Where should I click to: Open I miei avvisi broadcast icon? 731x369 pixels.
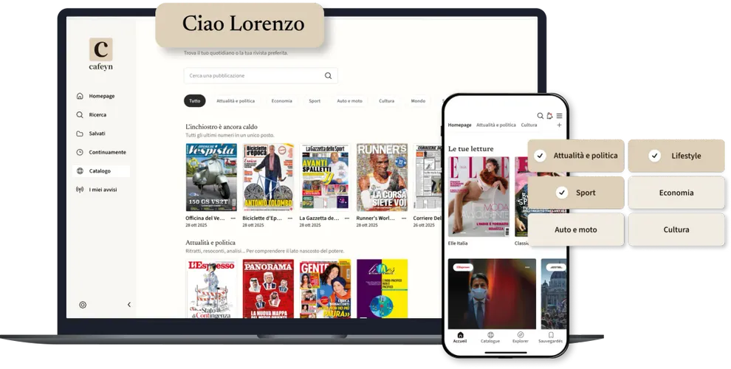point(80,190)
